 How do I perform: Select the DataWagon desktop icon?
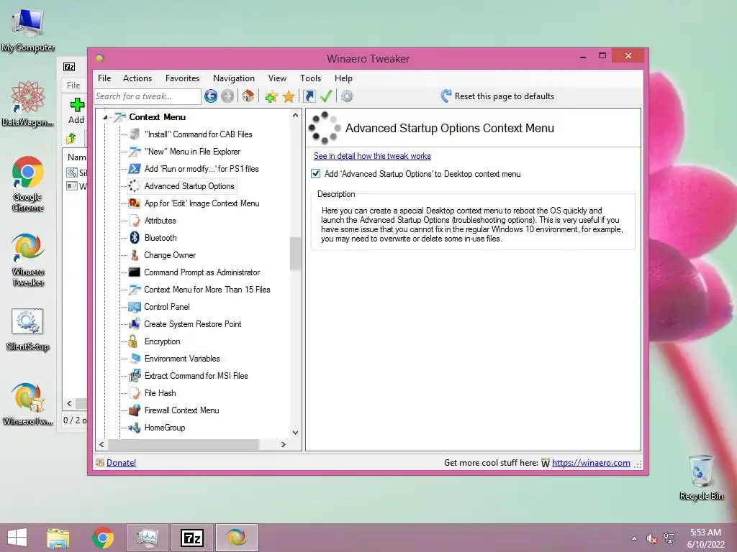point(28,103)
